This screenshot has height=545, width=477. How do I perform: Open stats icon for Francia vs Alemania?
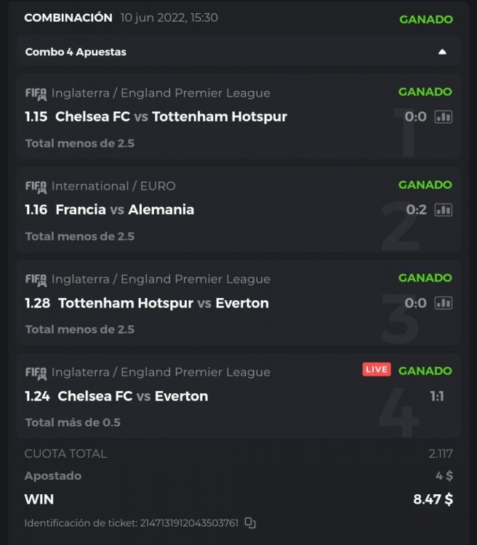click(444, 210)
